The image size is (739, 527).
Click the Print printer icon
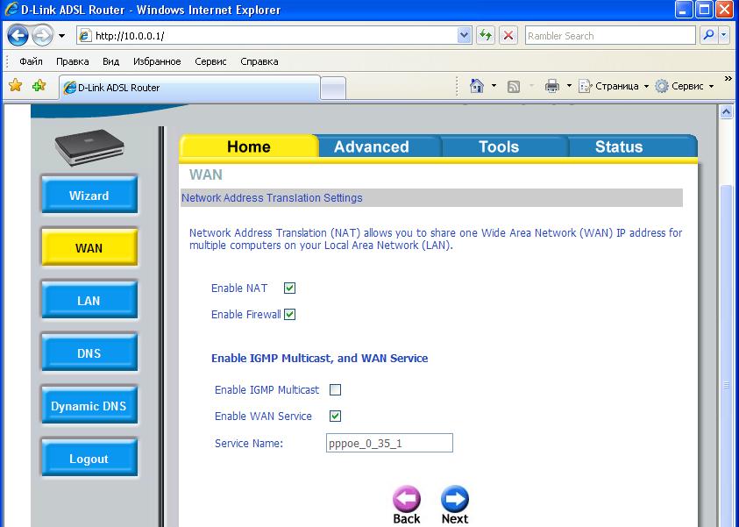tap(552, 86)
